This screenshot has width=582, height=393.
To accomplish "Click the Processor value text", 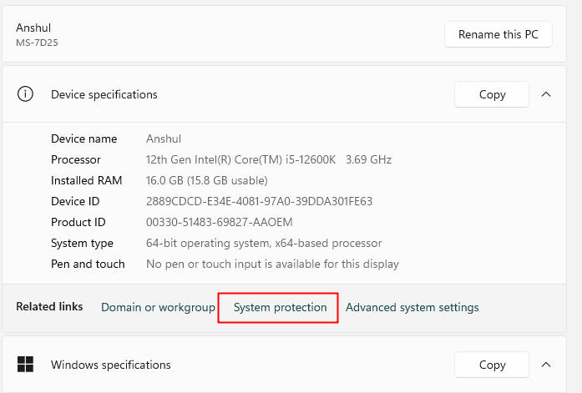I will [269, 159].
